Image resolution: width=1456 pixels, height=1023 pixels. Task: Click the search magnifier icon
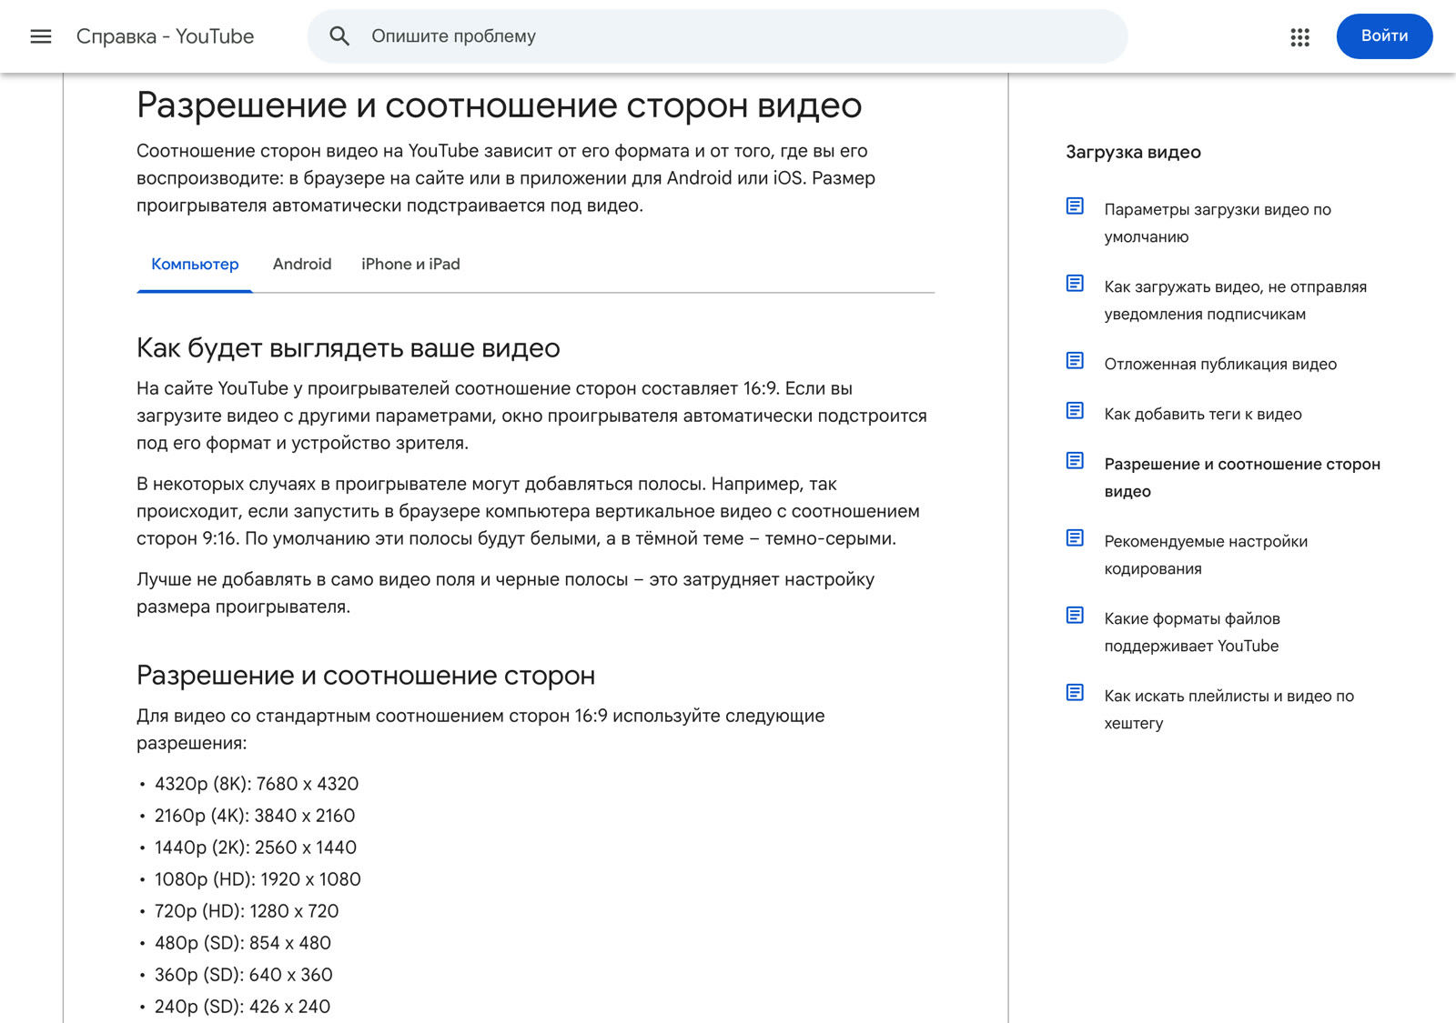pyautogui.click(x=339, y=36)
